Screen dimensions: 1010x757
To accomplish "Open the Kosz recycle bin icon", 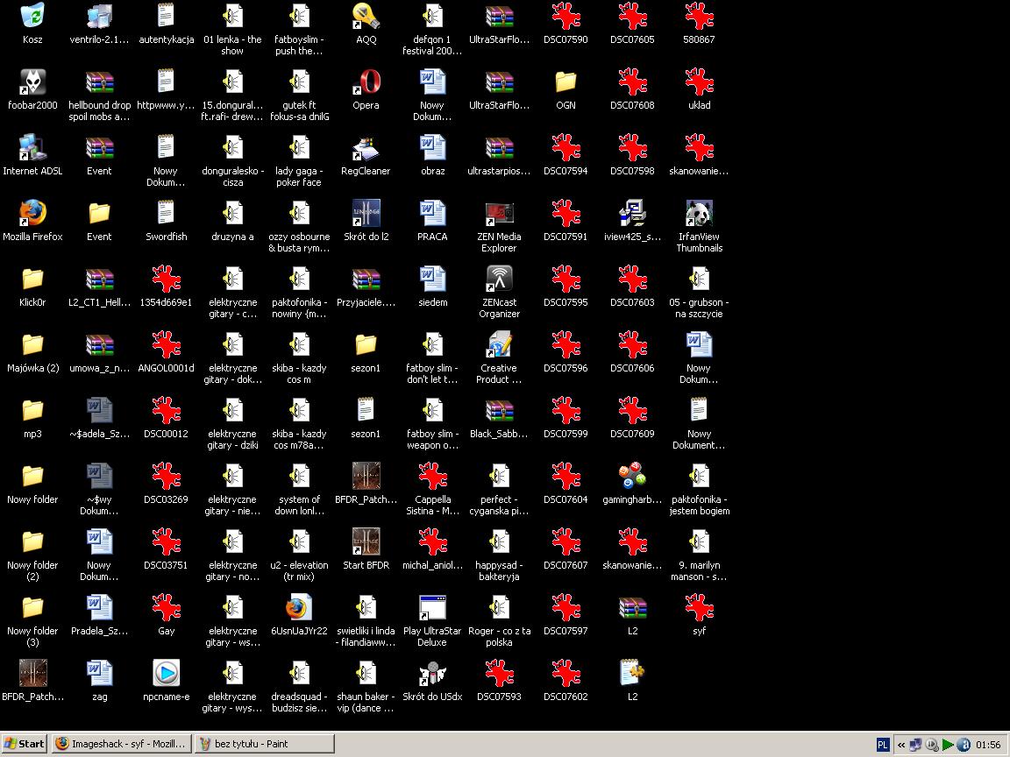I will coord(32,17).
